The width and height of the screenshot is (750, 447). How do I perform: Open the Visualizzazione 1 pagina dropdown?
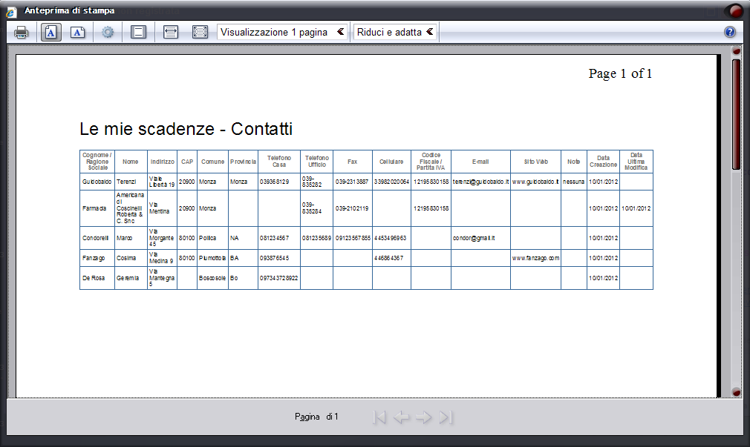coord(282,32)
